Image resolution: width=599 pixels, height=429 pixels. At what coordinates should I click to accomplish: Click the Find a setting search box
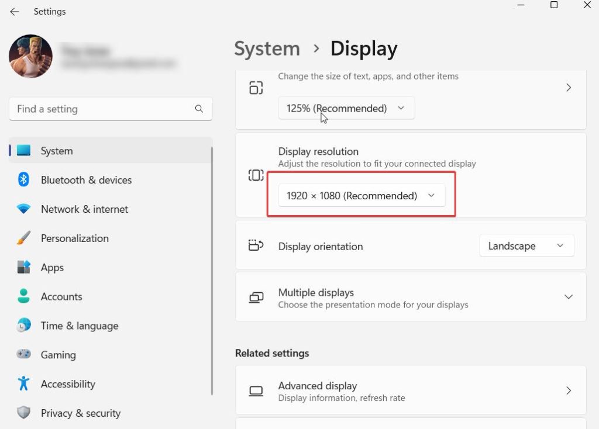pos(102,109)
